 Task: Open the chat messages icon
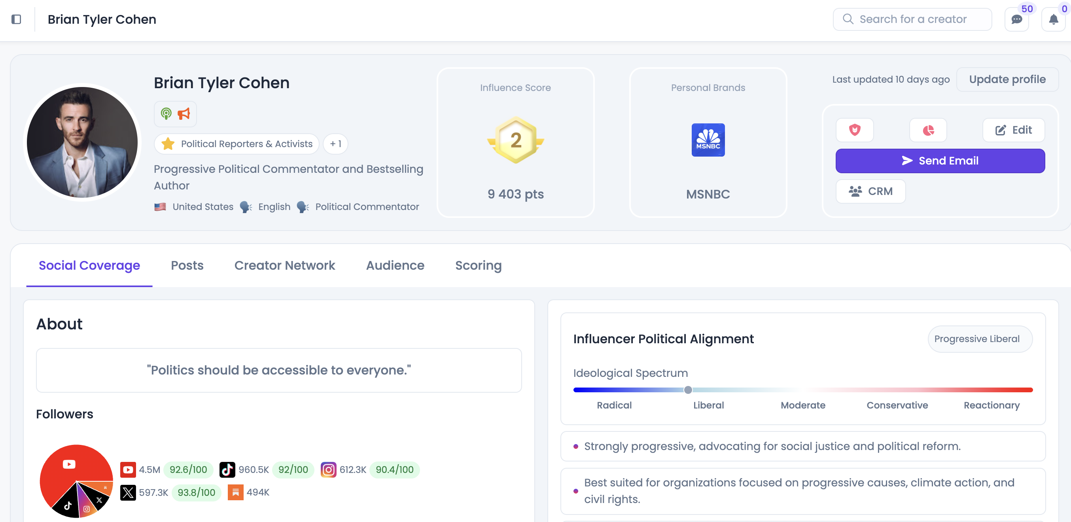point(1016,19)
